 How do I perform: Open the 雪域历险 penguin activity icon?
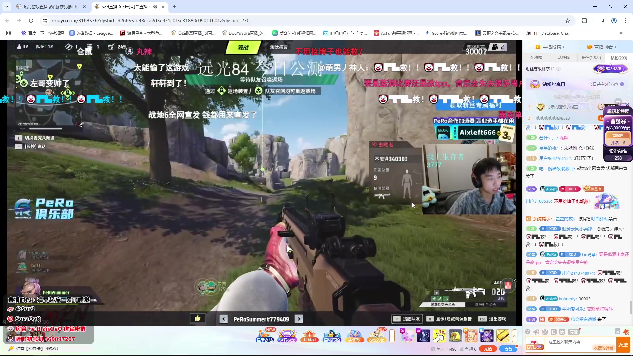pyautogui.click(x=332, y=336)
